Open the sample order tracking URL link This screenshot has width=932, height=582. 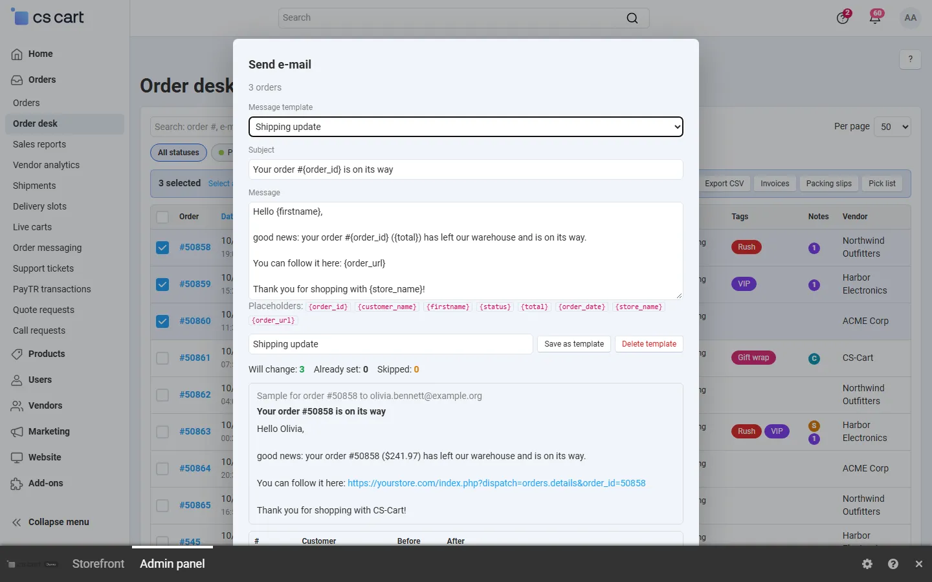click(x=496, y=483)
